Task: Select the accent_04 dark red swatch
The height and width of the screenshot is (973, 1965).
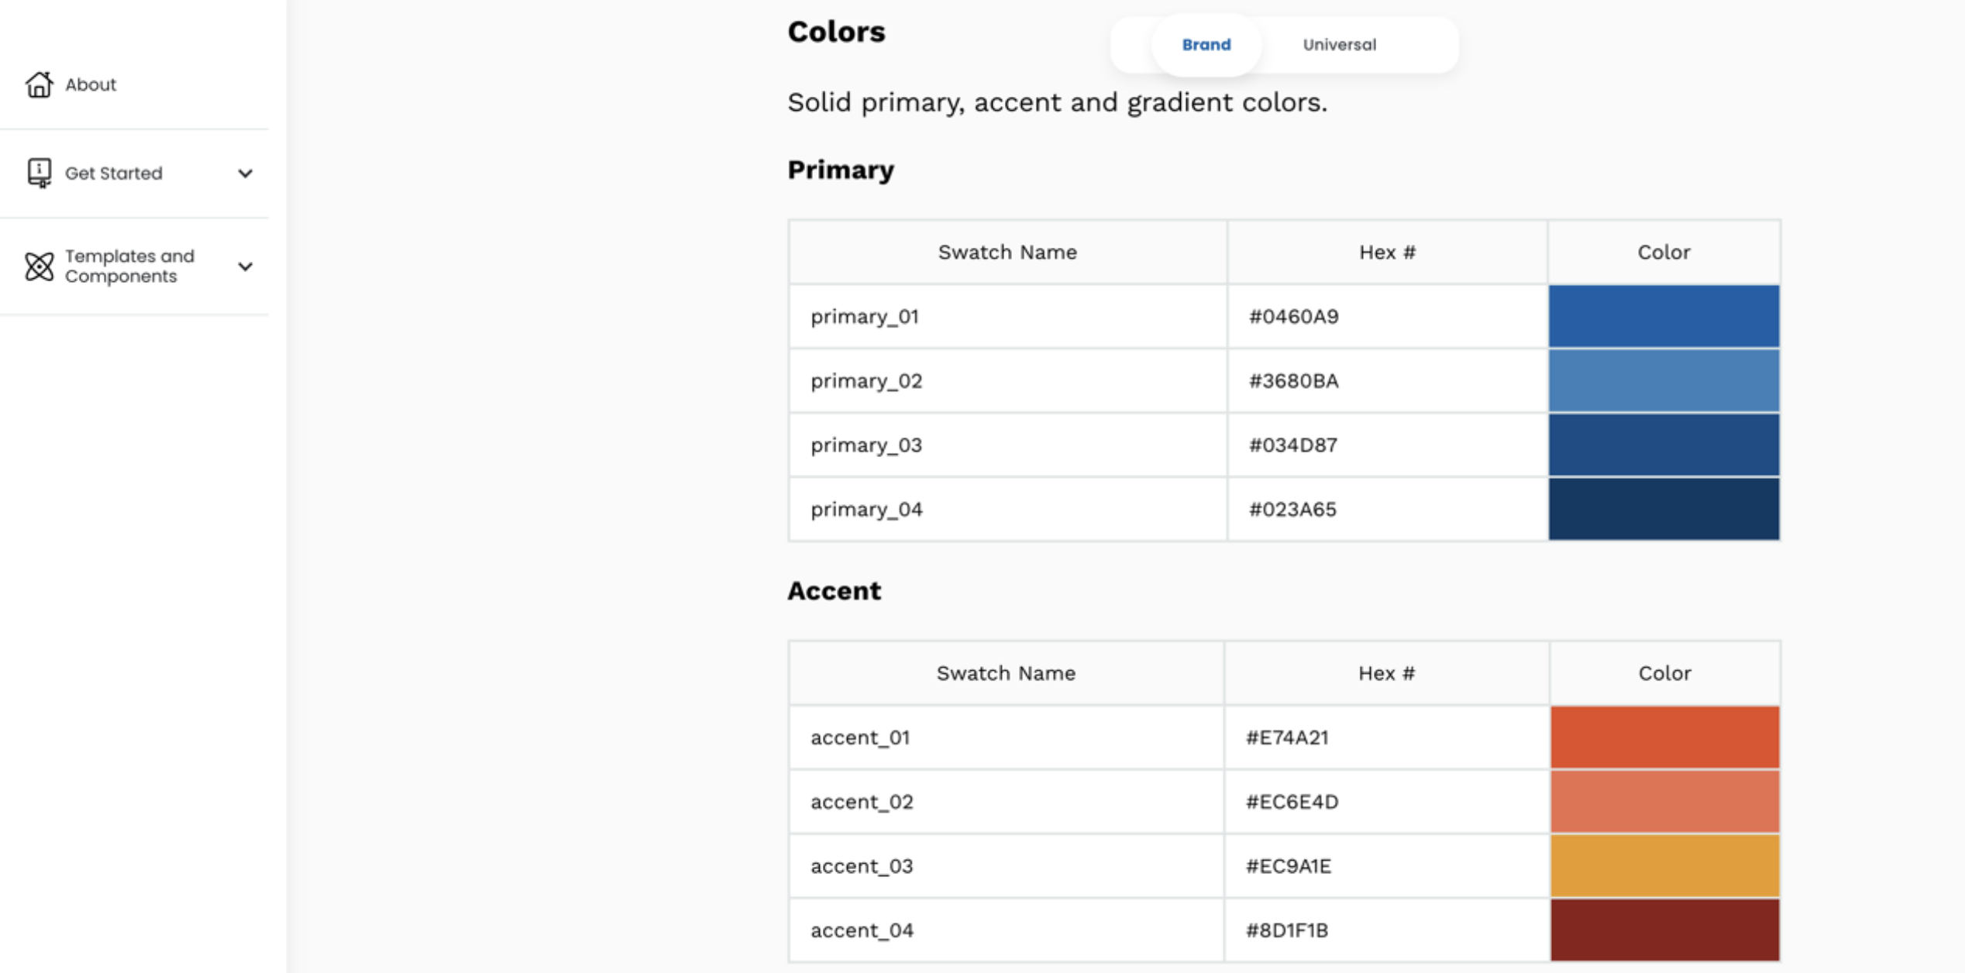Action: (1663, 930)
